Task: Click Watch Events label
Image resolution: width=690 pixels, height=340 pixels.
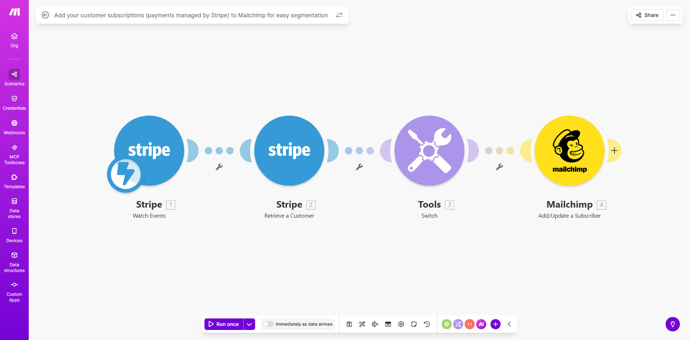Action: pyautogui.click(x=149, y=216)
